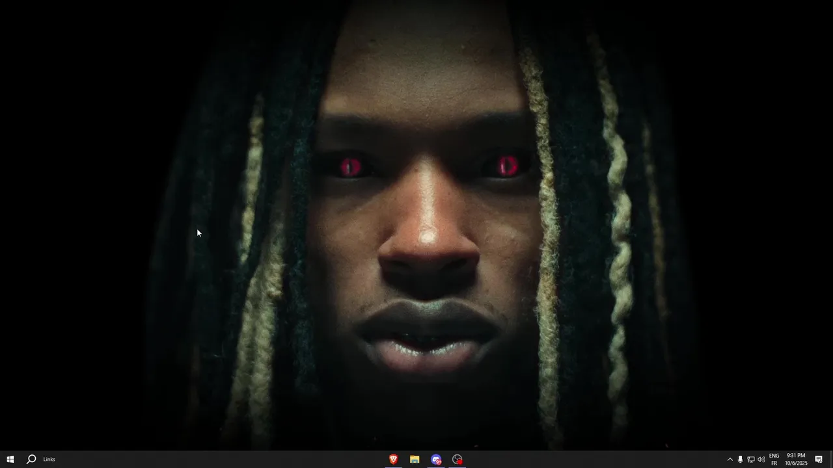
Task: Open the recording app with red dot
Action: [457, 459]
